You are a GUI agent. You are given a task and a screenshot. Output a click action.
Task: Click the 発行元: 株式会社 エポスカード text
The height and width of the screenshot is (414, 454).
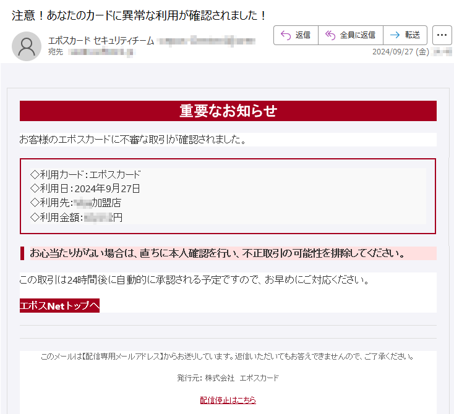point(228,378)
